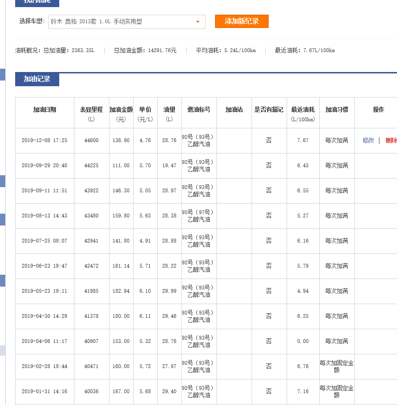397x405 pixels.
Task: Click the mileage value 41985
Action: [x=91, y=291]
